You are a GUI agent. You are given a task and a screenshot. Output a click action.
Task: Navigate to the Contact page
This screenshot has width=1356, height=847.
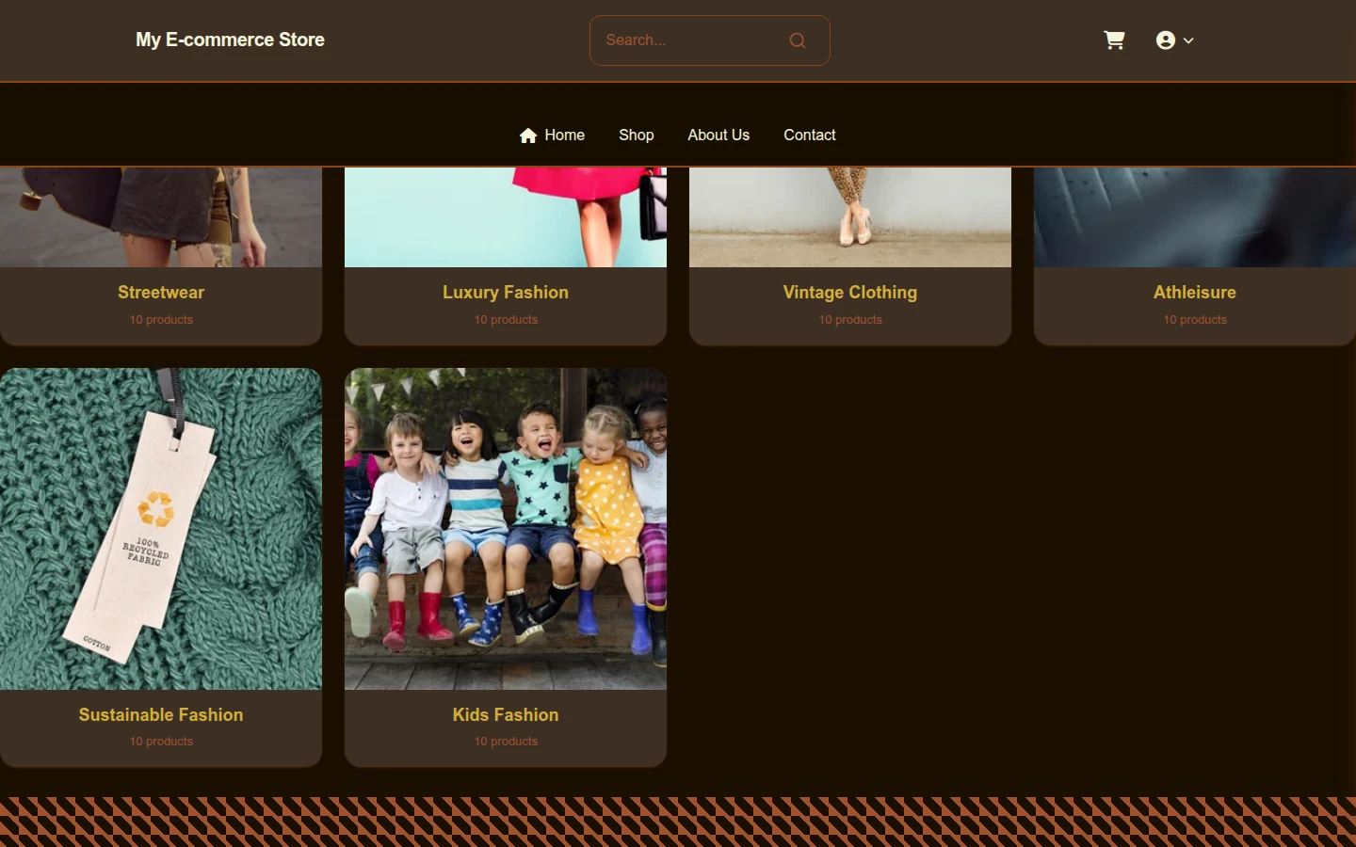pos(809,135)
